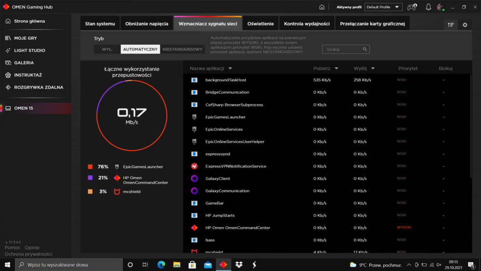The image size is (481, 271).
Task: Click the home icon in title bar
Action: [322, 7]
